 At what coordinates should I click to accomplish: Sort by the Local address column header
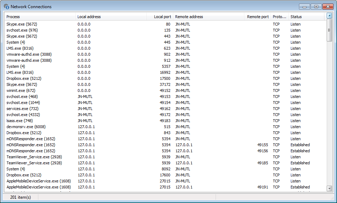click(111, 17)
